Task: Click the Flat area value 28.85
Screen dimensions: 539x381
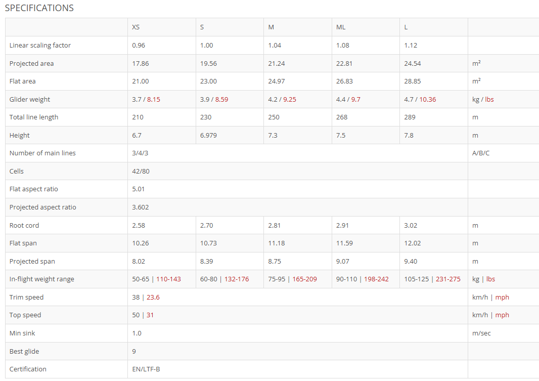Action: click(x=413, y=81)
